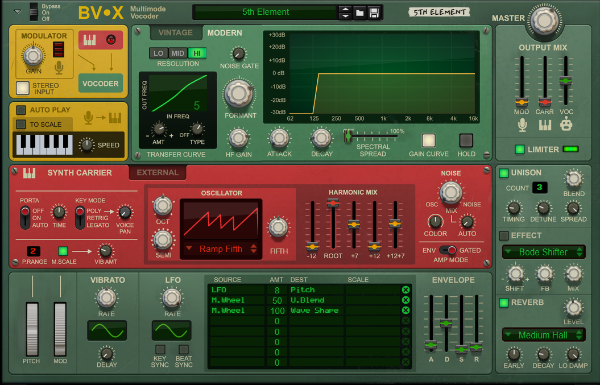600x385 pixels.
Task: Toggle the Limiter switch
Action: pyautogui.click(x=519, y=149)
